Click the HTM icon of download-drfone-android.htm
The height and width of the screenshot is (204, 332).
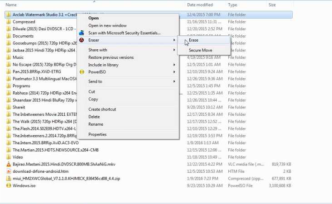point(9,171)
